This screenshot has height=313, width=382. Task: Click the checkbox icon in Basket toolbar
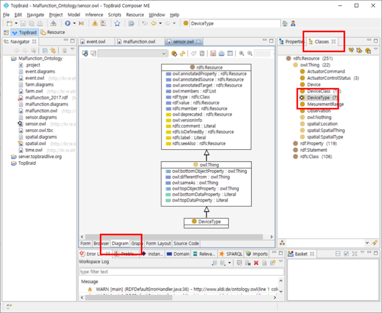[347, 254]
